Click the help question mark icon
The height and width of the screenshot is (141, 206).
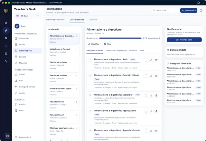click(x=201, y=10)
